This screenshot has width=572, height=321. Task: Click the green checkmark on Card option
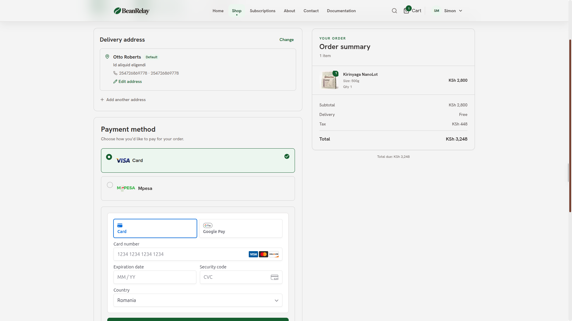(x=287, y=156)
